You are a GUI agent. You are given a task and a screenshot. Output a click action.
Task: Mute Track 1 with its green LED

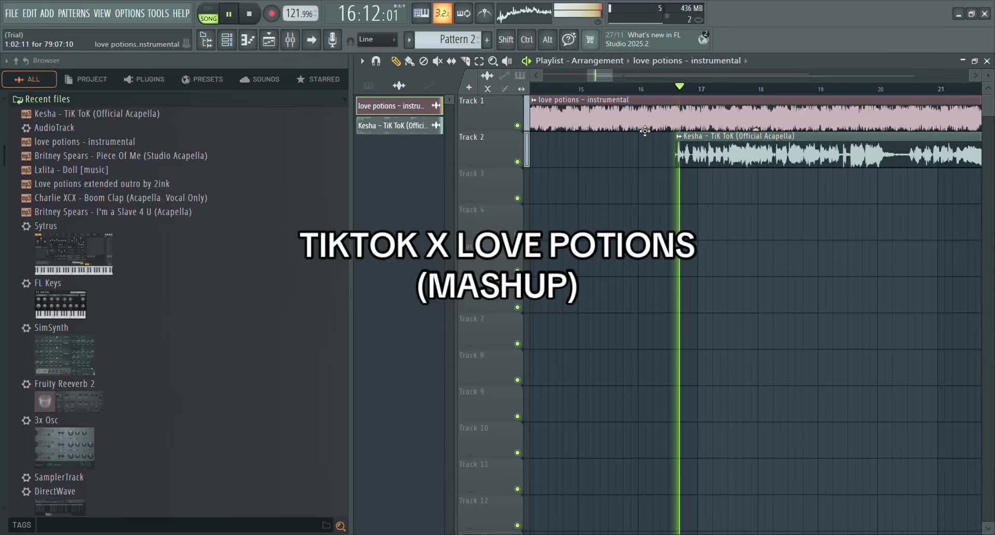pyautogui.click(x=517, y=125)
